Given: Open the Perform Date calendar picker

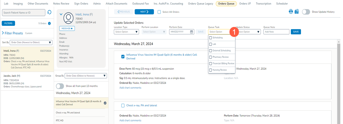Looking at the screenshot, I should click(192, 32).
